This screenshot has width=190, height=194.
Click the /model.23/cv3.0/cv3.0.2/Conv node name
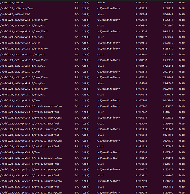click(x=20, y=152)
